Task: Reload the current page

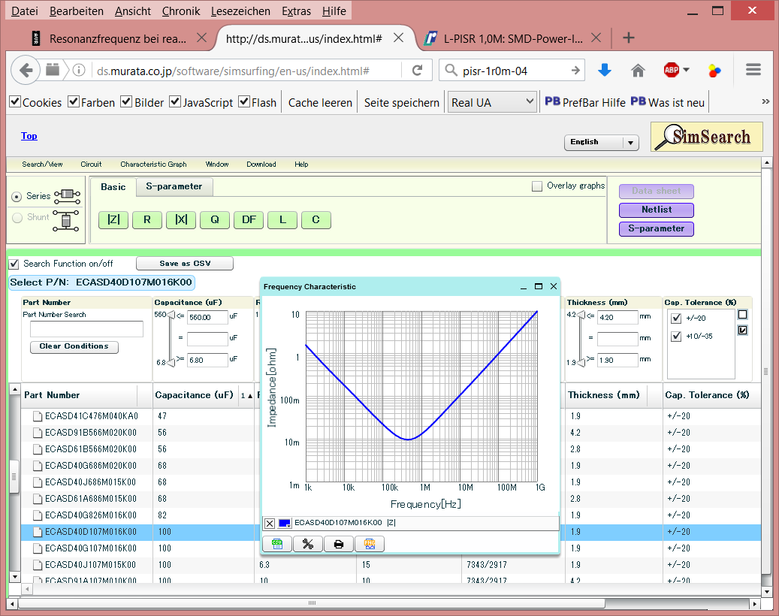Action: click(418, 71)
